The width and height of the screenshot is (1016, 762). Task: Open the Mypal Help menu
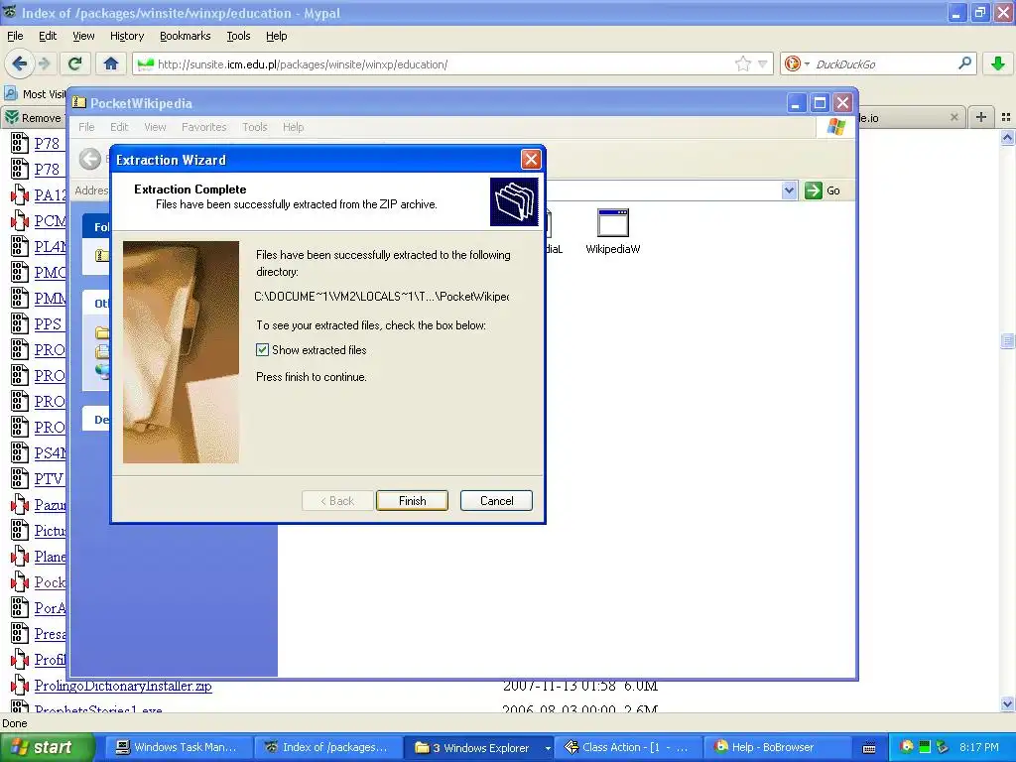276,36
